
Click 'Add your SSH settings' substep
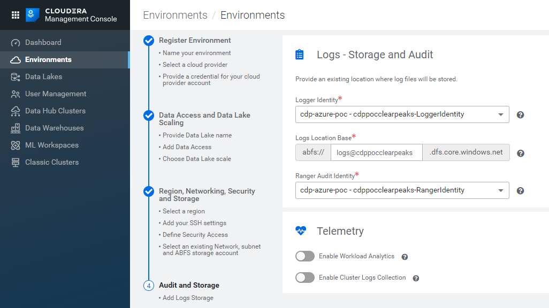[194, 223]
